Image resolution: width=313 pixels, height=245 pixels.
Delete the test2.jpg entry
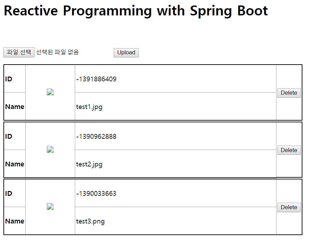pyautogui.click(x=289, y=150)
